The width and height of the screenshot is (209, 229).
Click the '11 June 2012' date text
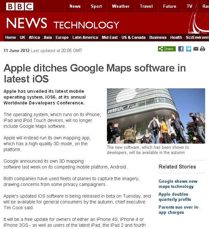click(16, 50)
